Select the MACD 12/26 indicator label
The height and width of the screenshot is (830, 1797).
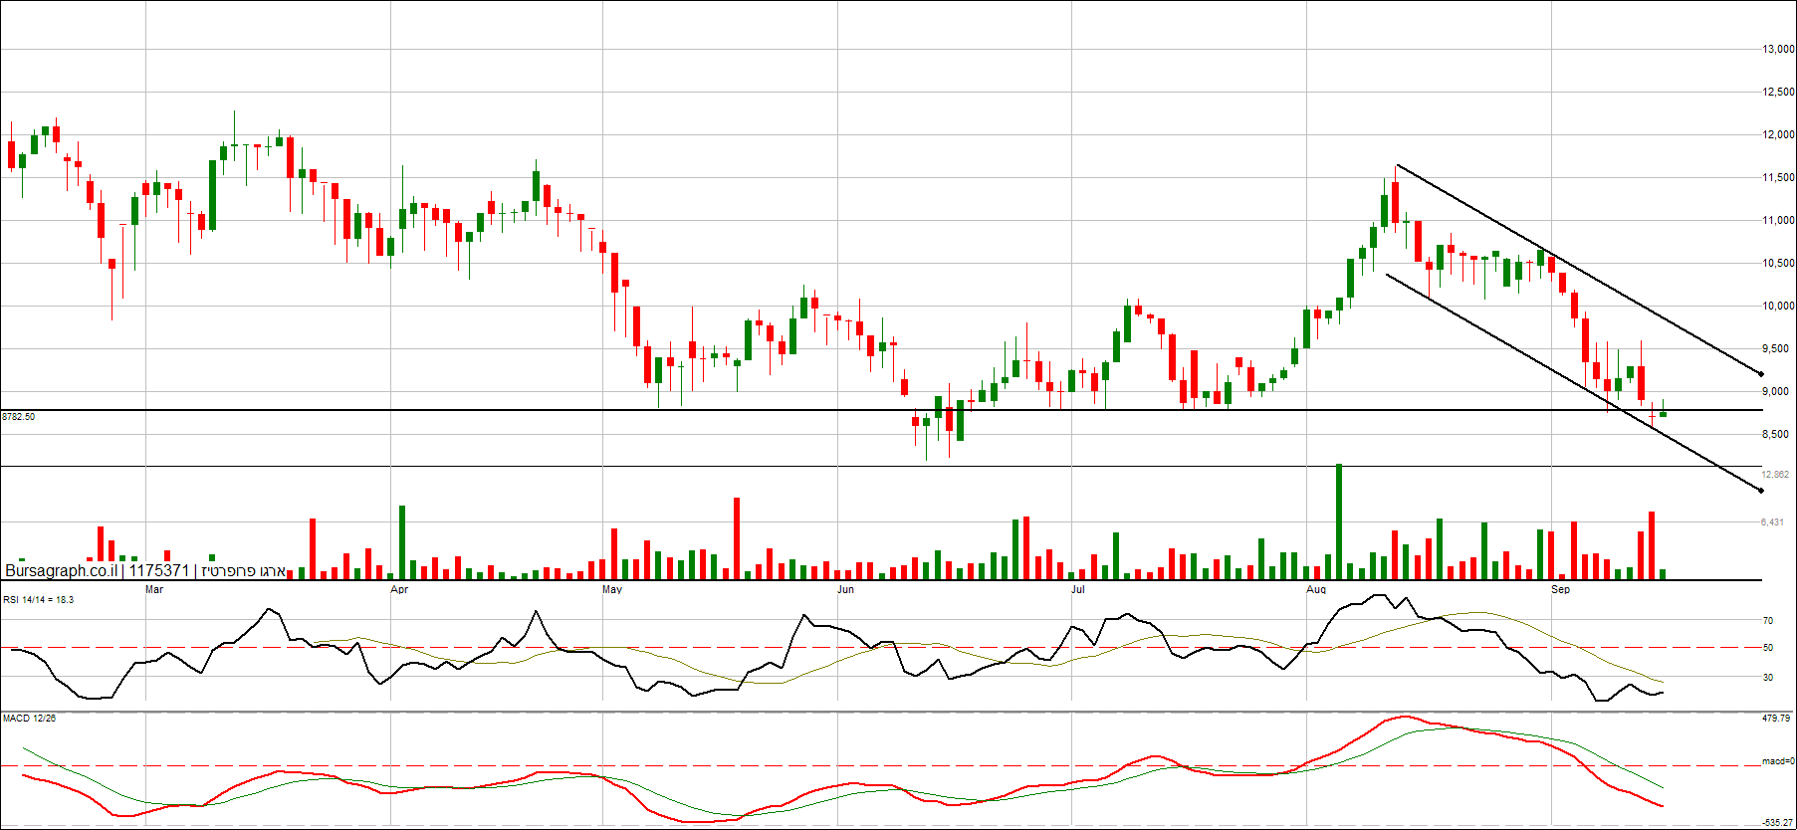point(29,718)
